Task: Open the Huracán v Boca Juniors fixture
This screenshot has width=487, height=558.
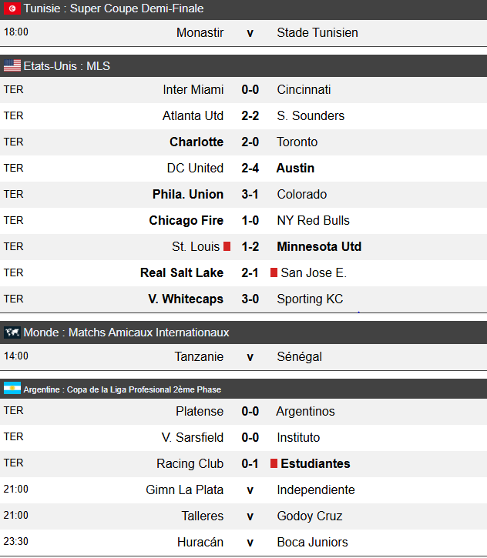Action: (243, 543)
